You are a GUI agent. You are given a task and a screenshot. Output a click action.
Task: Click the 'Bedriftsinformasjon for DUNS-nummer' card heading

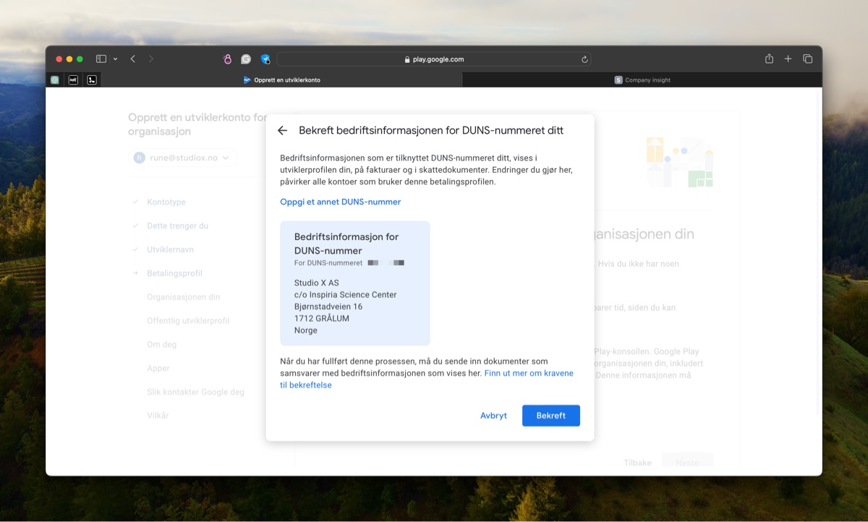tap(346, 244)
